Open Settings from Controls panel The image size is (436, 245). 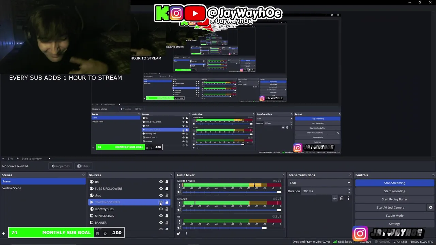[394, 224]
